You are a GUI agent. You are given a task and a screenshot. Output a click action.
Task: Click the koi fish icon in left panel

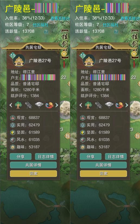coord(49,105)
